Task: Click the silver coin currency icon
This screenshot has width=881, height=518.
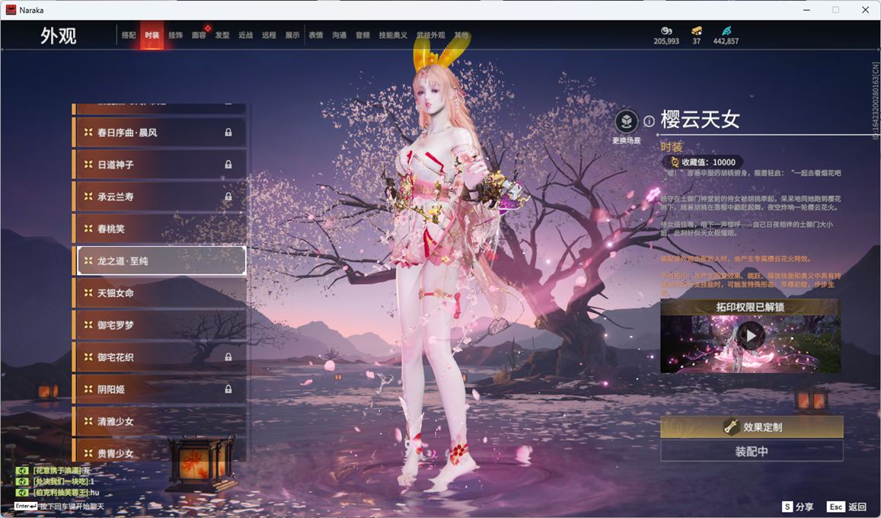Action: click(666, 30)
